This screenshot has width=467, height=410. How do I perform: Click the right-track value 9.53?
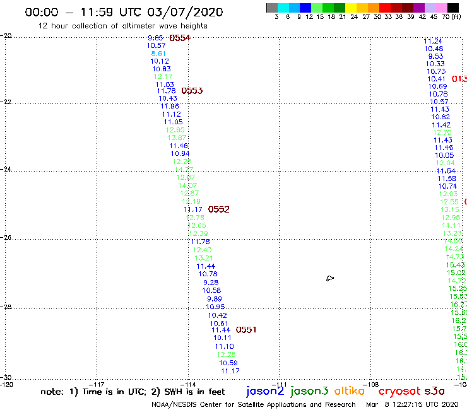[435, 56]
